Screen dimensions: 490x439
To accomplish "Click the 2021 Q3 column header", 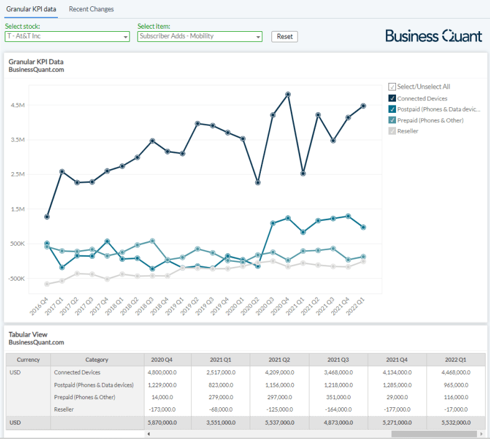I will click(x=338, y=360).
